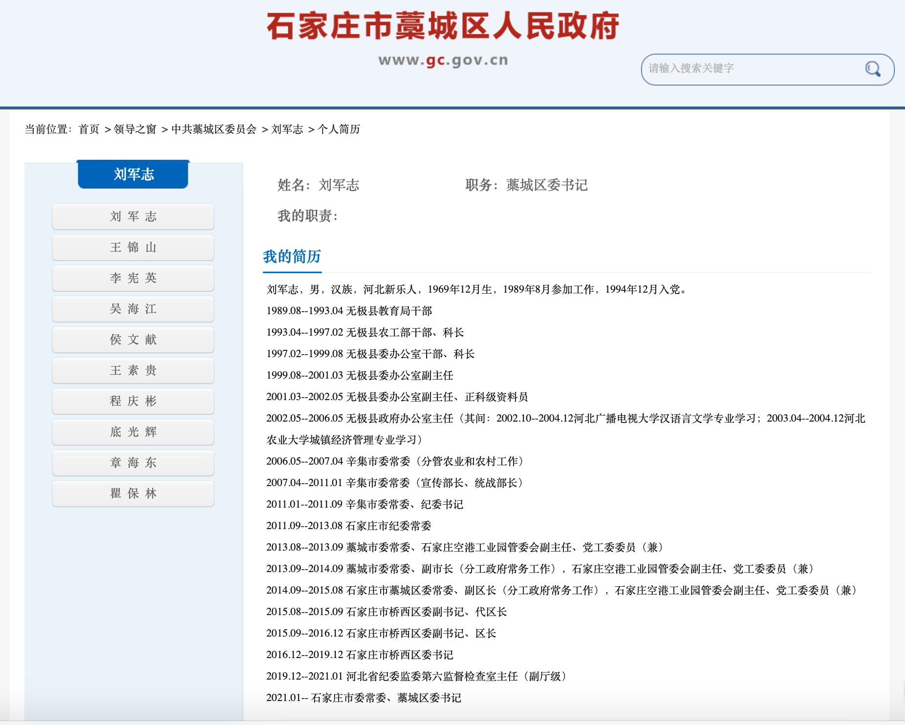The width and height of the screenshot is (905, 725).
Task: Click the line '2019.12--2021.01 河北省纪委监委'
Action: click(418, 676)
